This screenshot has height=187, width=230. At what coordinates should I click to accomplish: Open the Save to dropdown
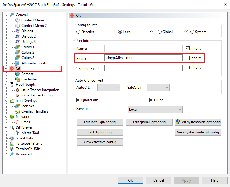coord(155,110)
